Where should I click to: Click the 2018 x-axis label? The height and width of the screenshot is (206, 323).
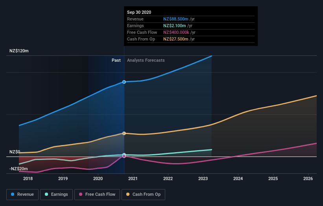pos(28,178)
